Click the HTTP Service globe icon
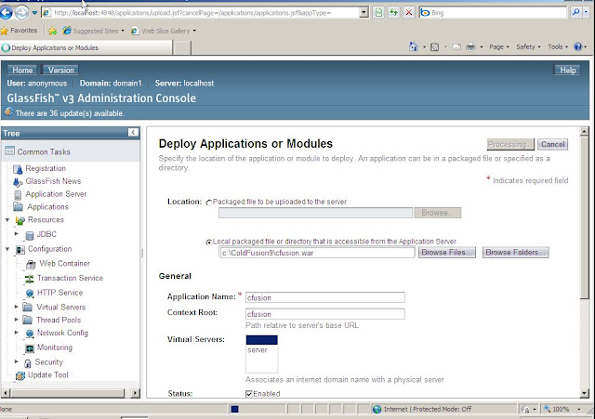Image resolution: width=595 pixels, height=419 pixels. pos(29,293)
